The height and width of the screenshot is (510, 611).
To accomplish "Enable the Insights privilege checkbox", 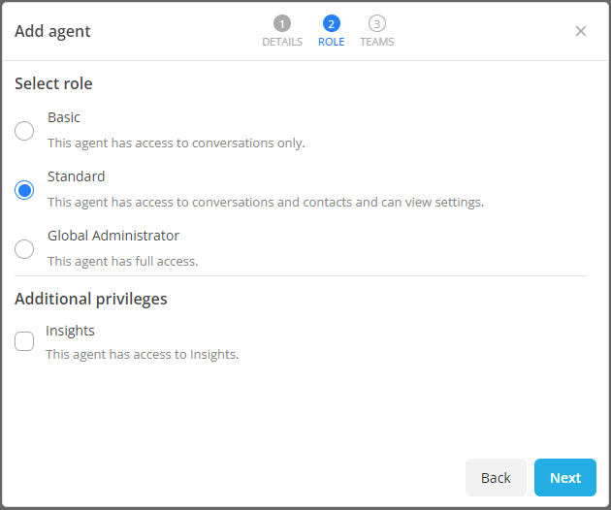I will (24, 341).
